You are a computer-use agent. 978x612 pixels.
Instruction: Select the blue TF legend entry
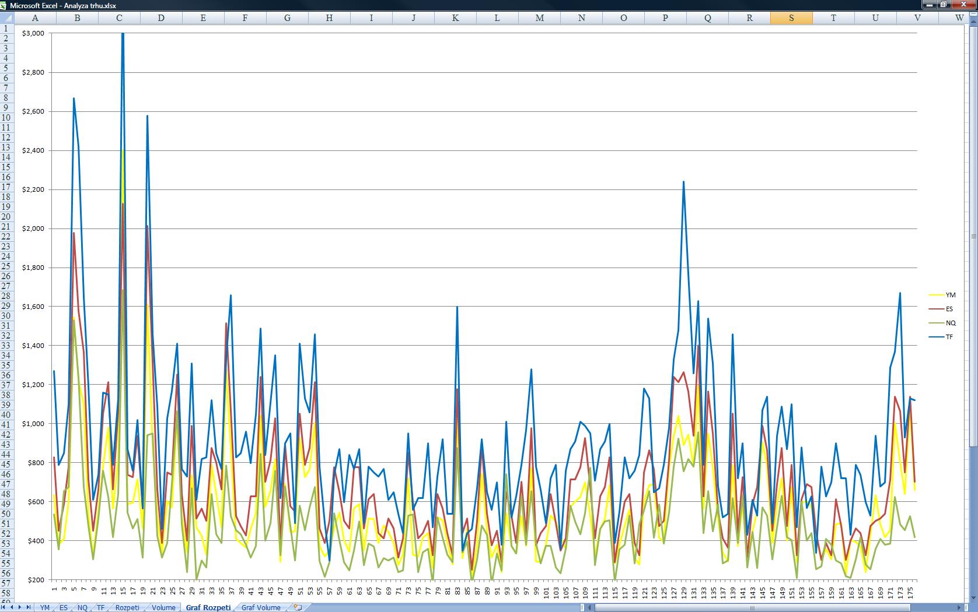point(941,337)
